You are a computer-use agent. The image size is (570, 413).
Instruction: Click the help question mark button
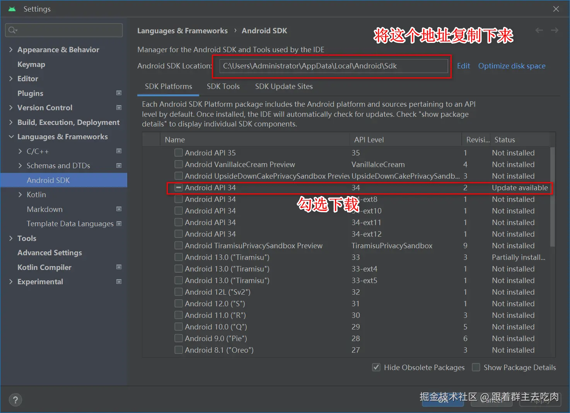(15, 400)
